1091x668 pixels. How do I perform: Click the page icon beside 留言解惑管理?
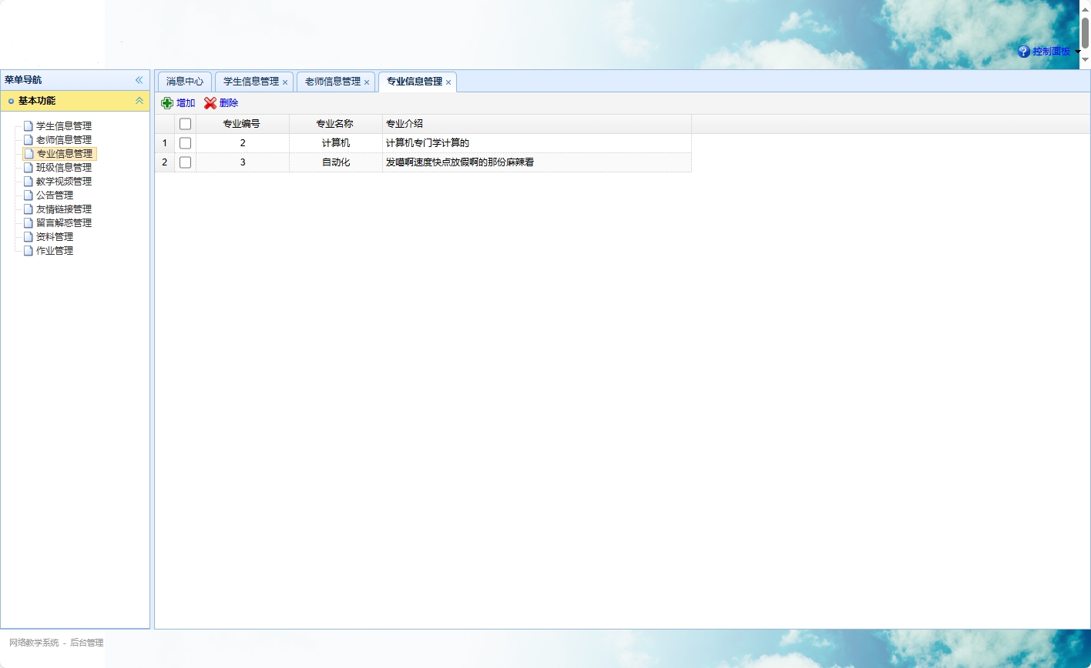point(29,223)
